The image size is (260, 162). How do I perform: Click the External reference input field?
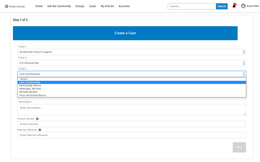[x=132, y=135]
